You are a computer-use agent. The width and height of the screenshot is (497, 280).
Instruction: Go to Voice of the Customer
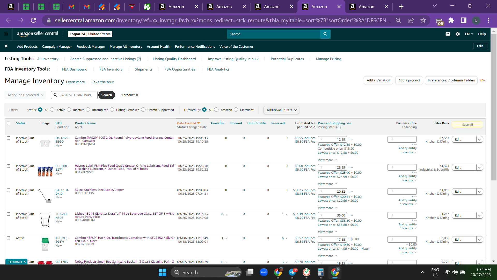click(236, 46)
